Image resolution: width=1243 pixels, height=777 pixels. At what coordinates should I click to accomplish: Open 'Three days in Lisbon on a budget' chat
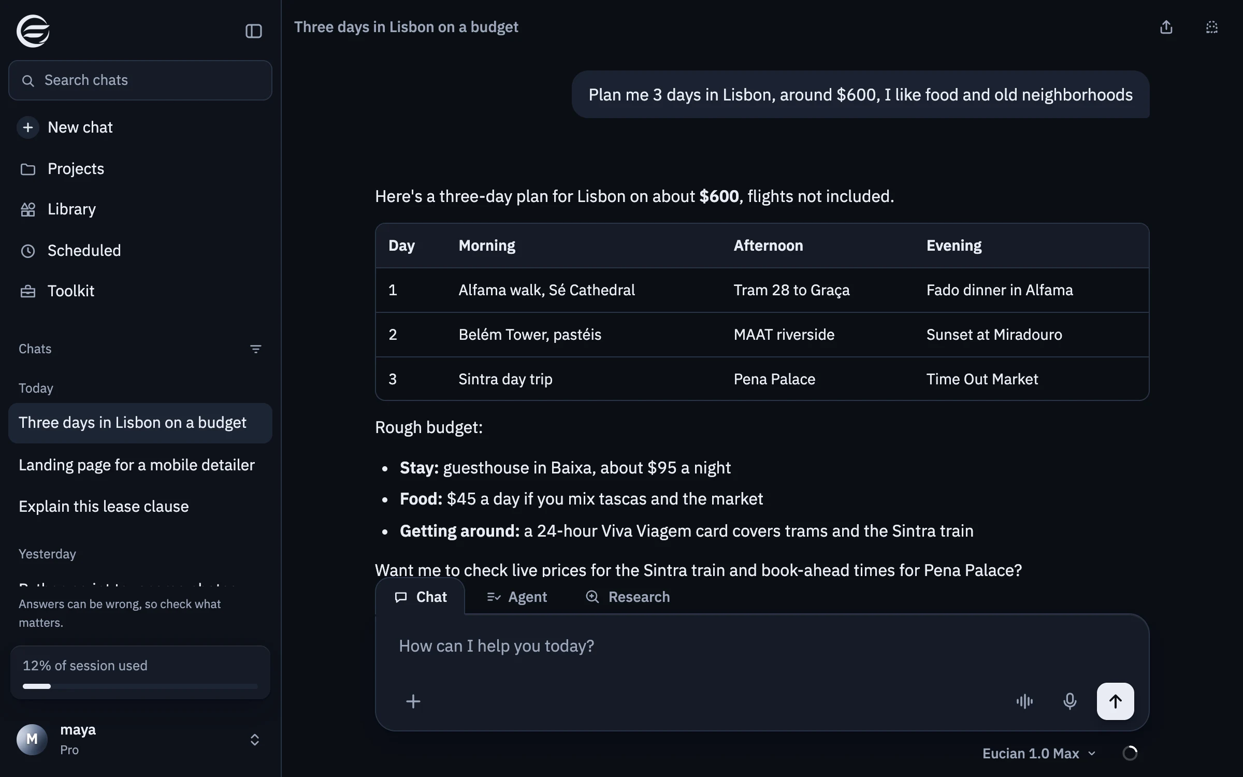tap(140, 423)
